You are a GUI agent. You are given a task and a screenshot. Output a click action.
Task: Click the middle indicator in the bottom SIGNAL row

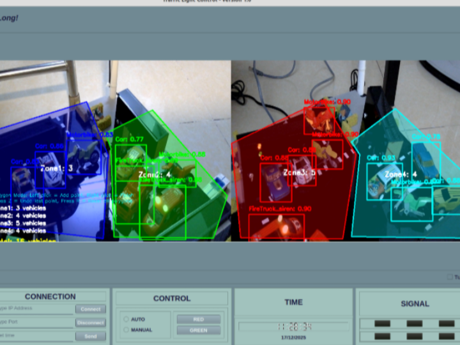tap(415, 336)
